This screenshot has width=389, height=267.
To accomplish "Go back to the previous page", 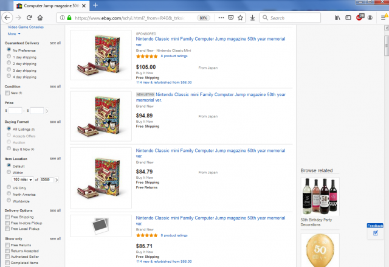I will (6, 18).
